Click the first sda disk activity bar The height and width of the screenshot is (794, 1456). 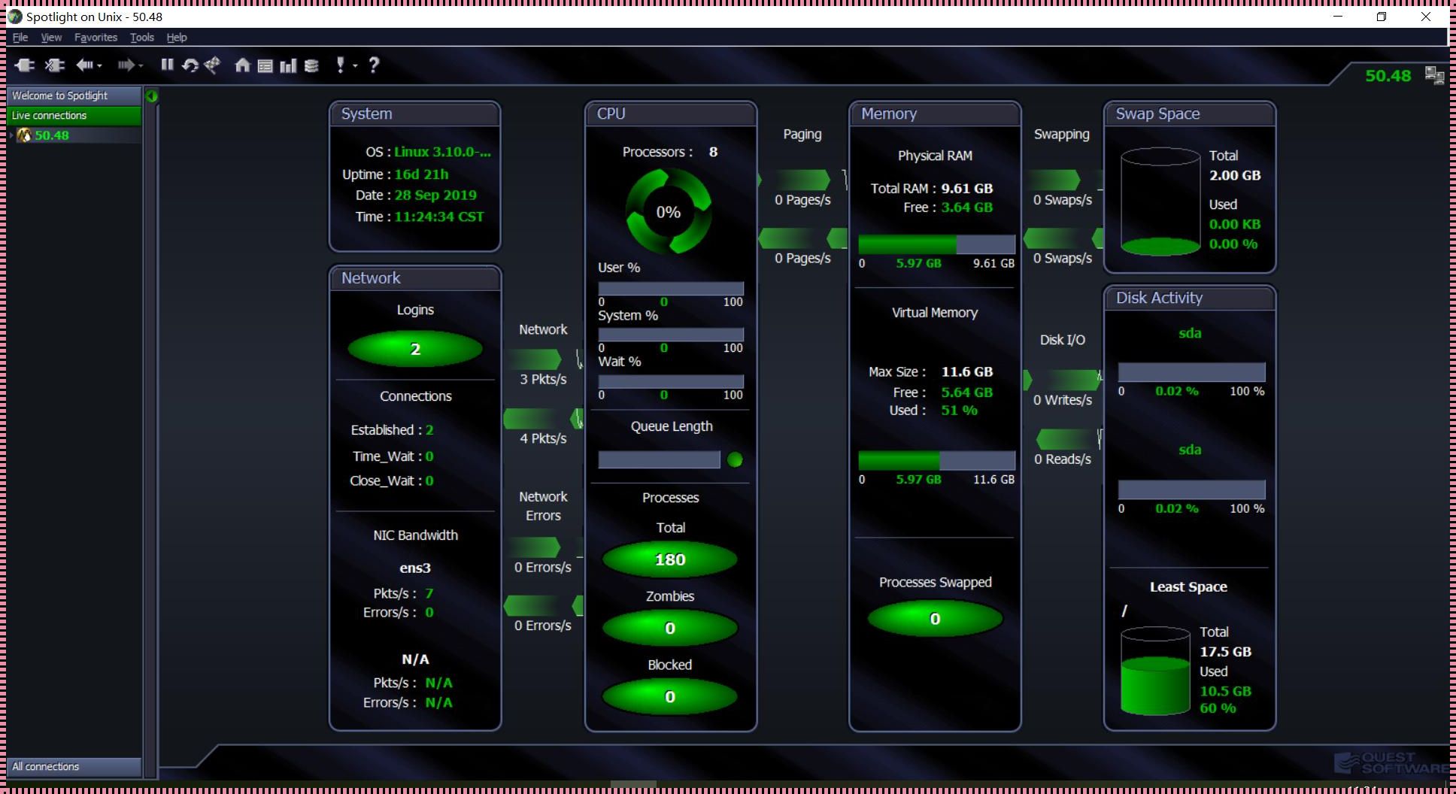pos(1191,372)
